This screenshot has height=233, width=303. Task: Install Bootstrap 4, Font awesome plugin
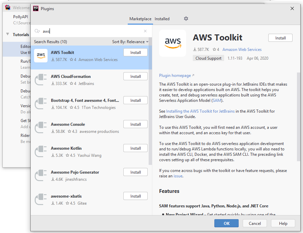pos(135,100)
